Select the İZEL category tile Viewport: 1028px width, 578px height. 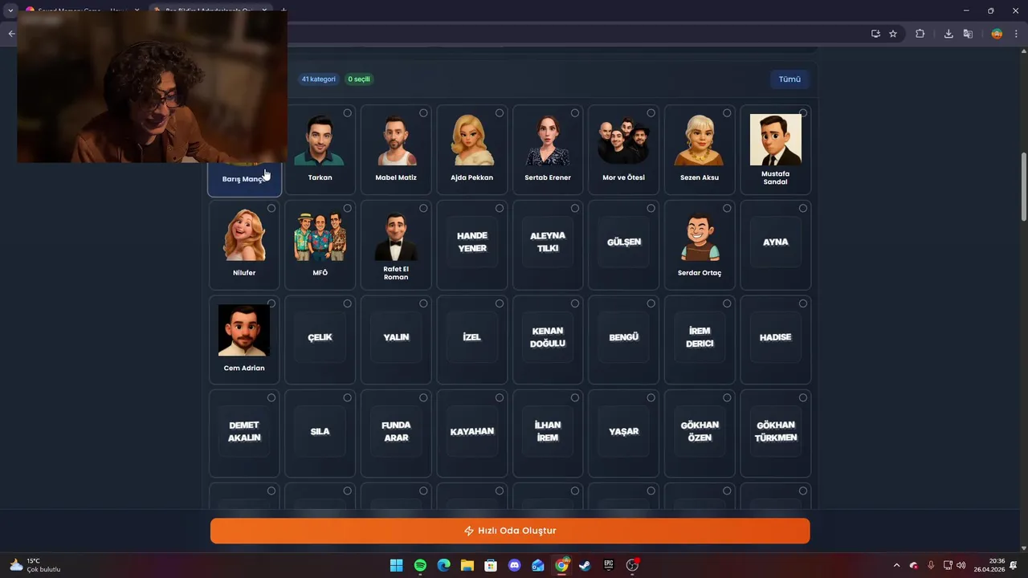coord(472,340)
